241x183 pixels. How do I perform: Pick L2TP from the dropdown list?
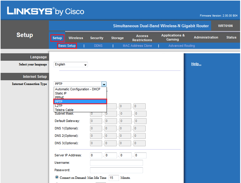(x=80, y=106)
